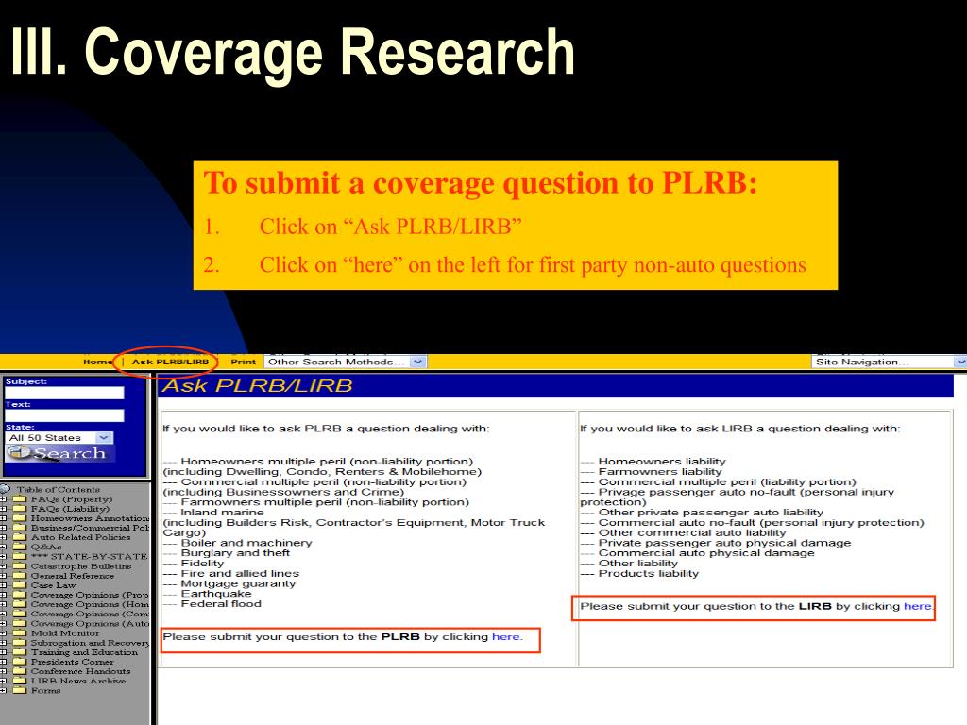Click the 'Federal flood' list entry

(221, 604)
